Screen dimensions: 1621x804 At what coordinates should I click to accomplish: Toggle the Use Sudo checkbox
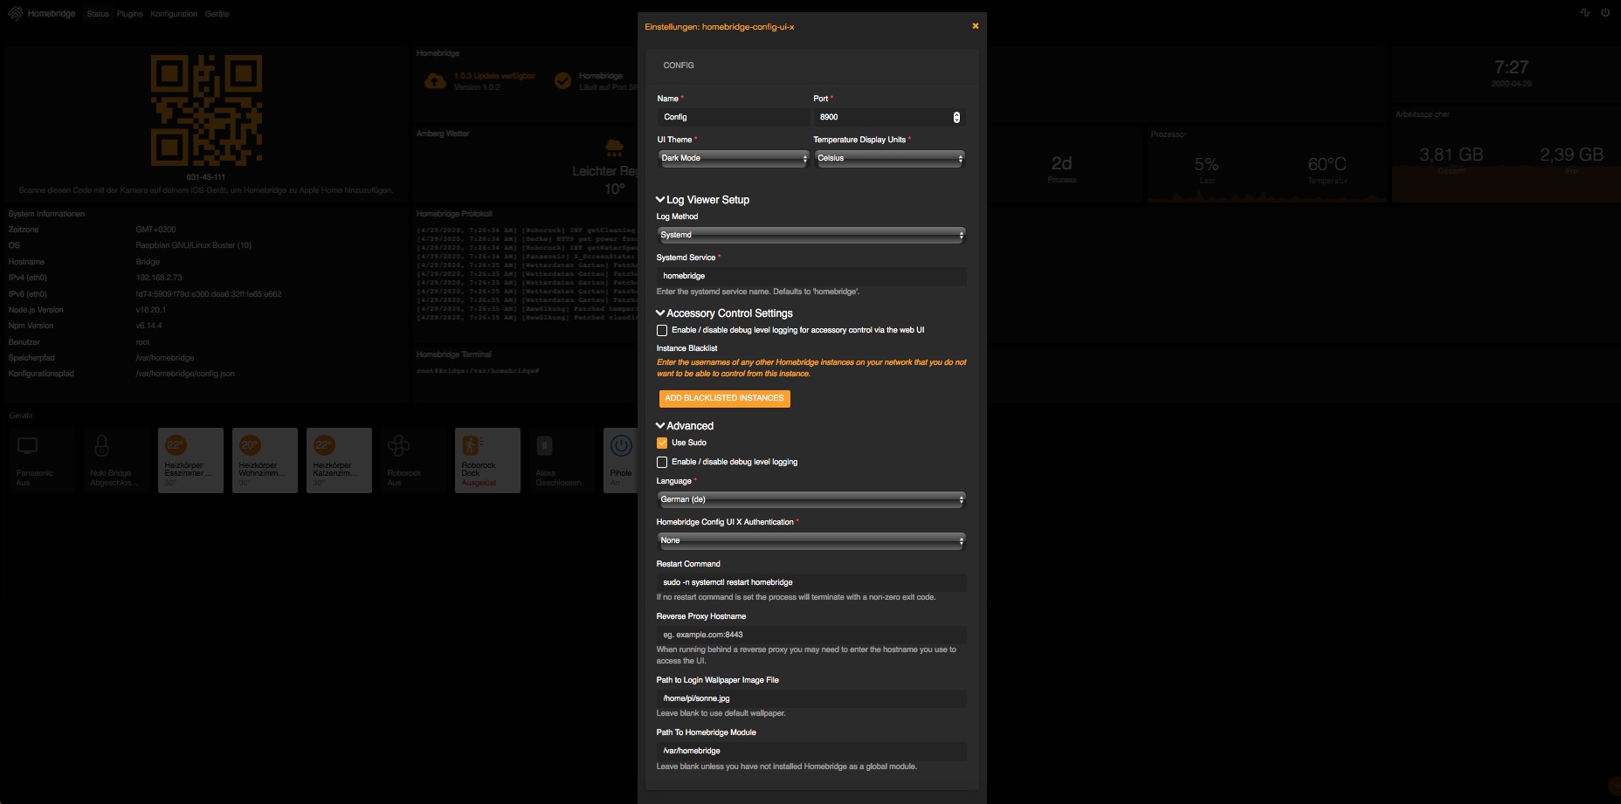(662, 443)
